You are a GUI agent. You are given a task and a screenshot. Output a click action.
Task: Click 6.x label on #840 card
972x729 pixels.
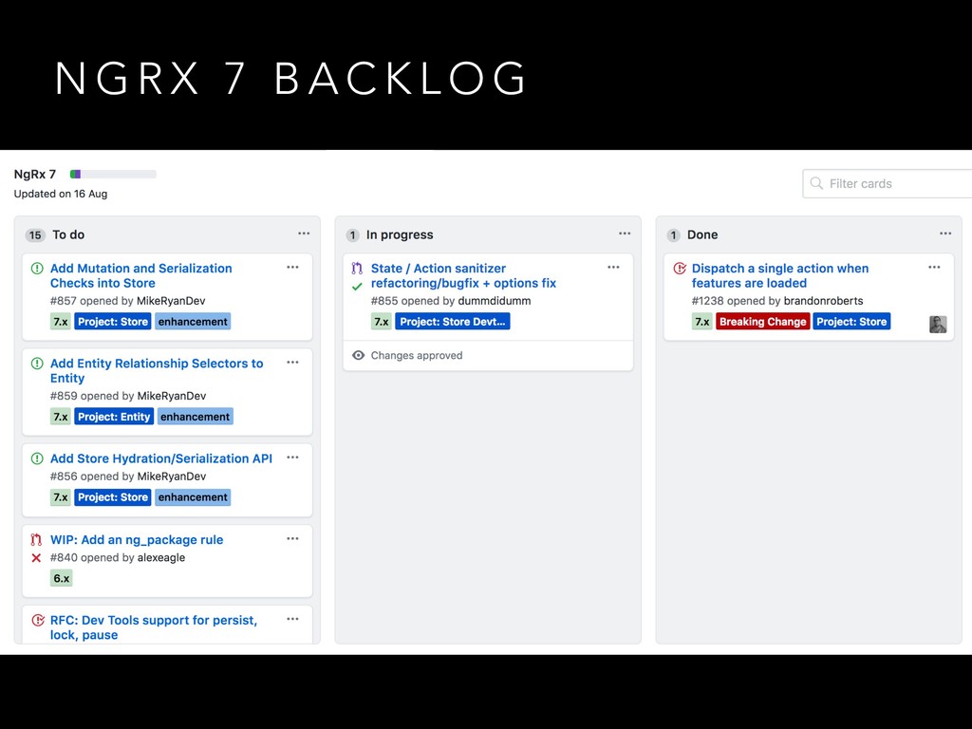tap(62, 578)
